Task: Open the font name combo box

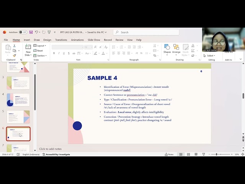Action: 68,47
